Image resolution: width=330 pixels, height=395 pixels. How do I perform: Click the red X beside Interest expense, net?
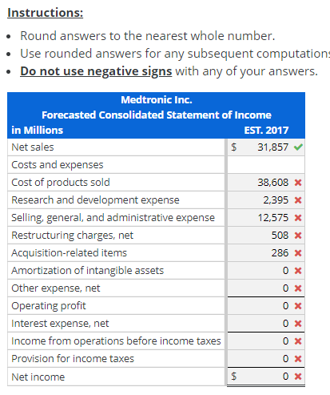298,324
